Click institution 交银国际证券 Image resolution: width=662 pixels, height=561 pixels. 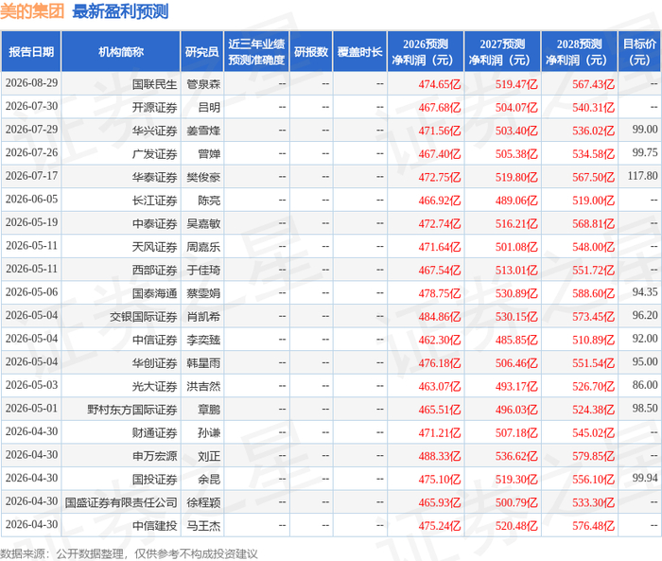[x=144, y=316]
